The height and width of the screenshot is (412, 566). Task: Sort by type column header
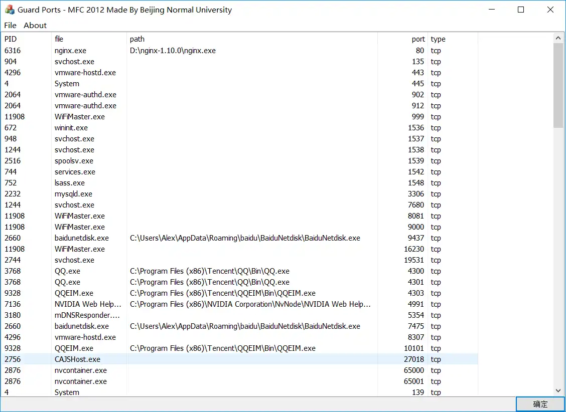453,39
